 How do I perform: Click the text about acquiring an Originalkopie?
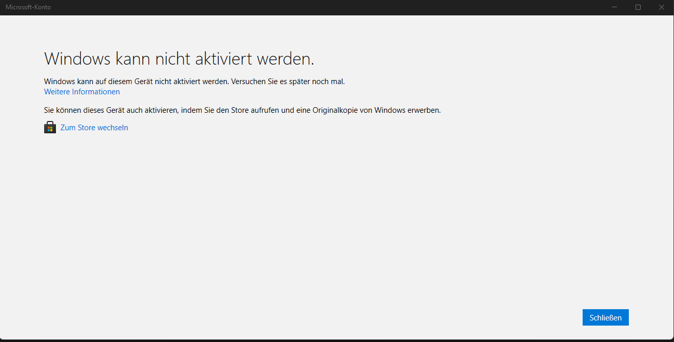pos(242,110)
